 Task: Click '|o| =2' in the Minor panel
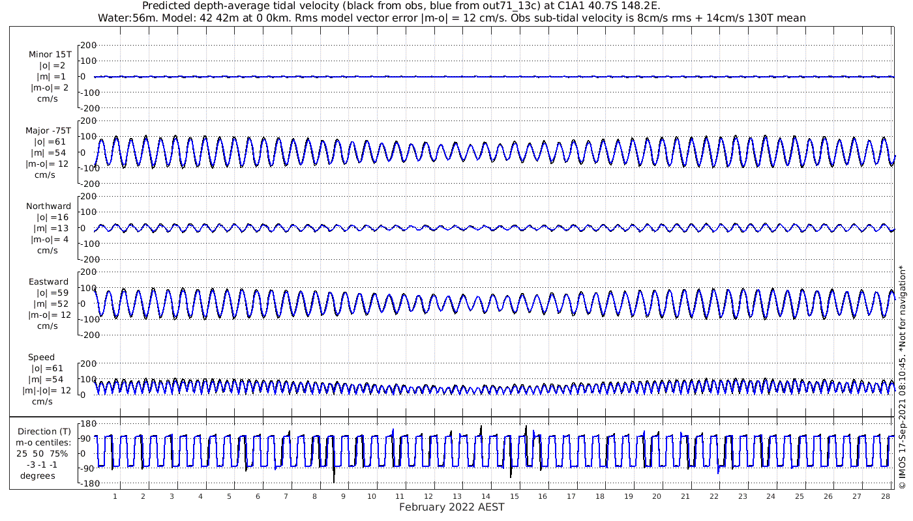(x=52, y=66)
